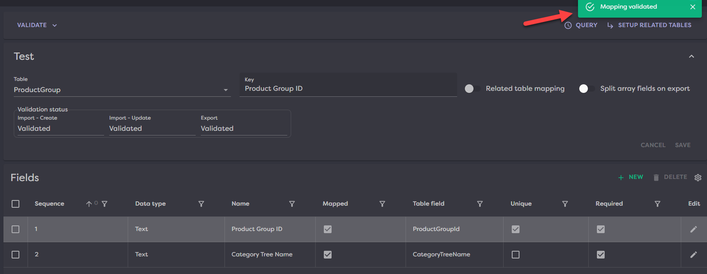Click the Key input field

[x=347, y=89]
